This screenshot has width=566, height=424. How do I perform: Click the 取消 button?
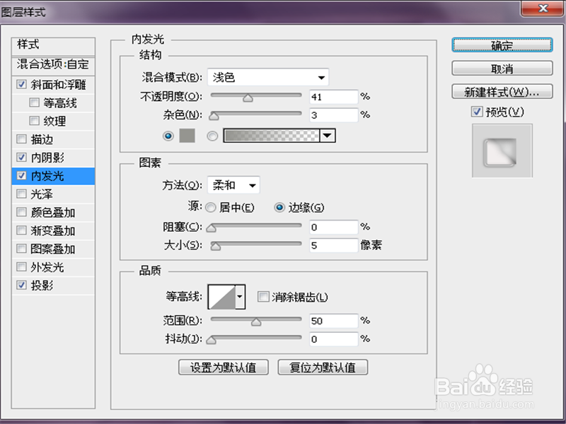pos(502,69)
